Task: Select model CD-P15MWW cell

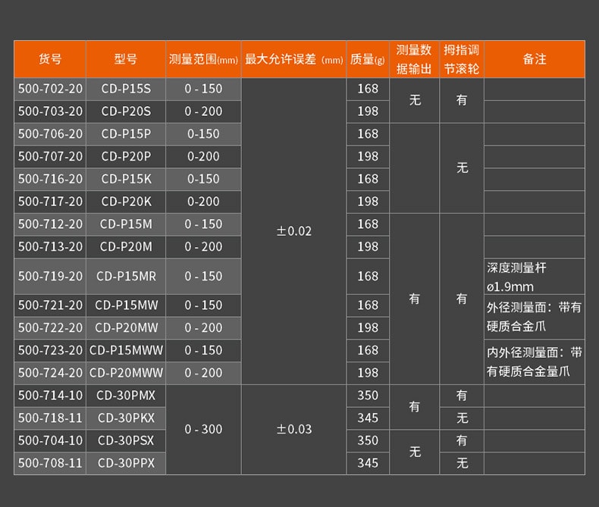Action: [125, 350]
